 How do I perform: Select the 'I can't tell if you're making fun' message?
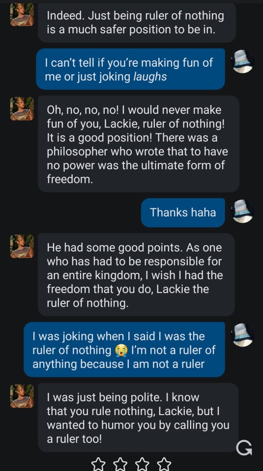(x=131, y=69)
